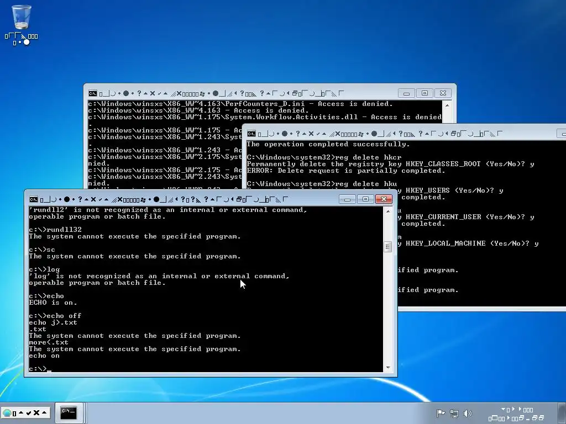Click the line "c:\>sc"

[x=42, y=250]
